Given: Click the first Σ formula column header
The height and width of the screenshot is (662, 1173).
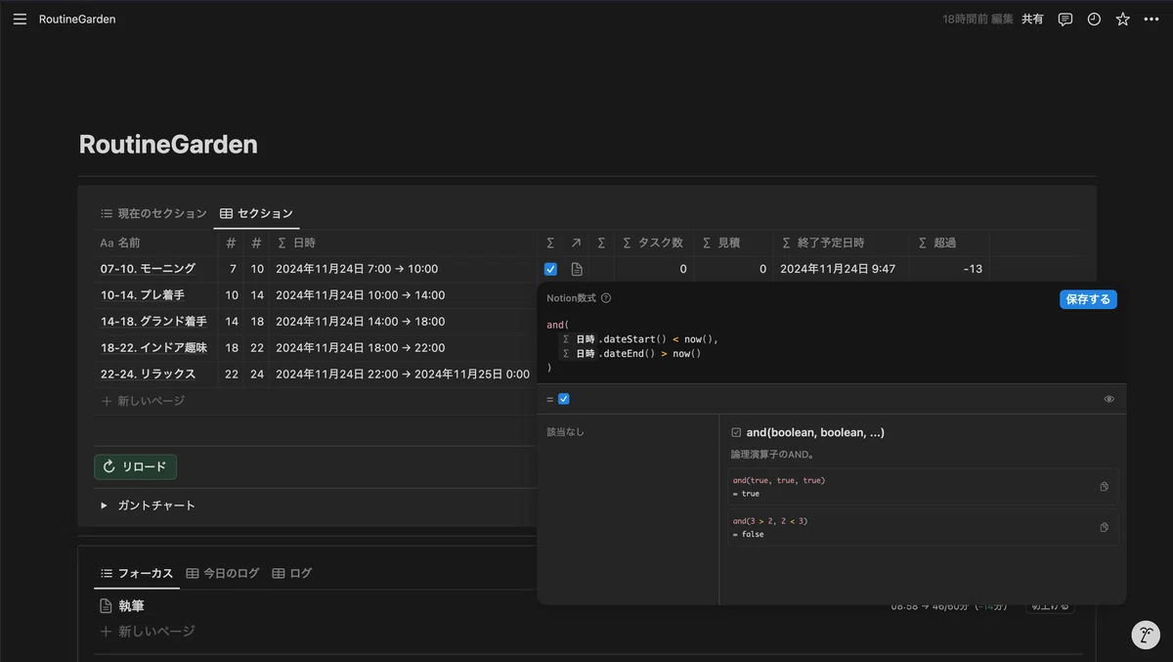Looking at the screenshot, I should (x=550, y=243).
